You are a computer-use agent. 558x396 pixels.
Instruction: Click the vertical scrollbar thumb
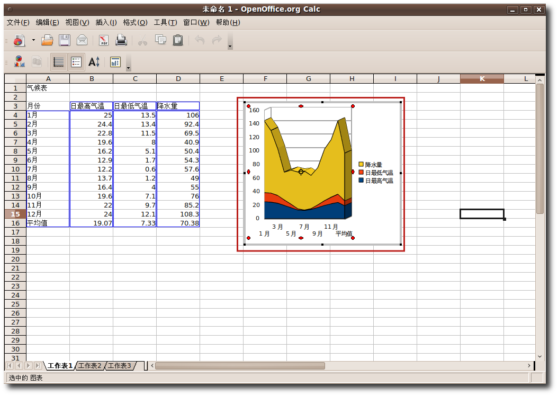click(x=540, y=149)
